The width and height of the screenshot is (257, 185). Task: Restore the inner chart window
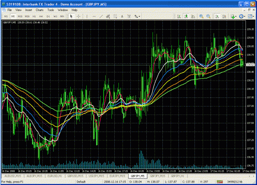click(x=249, y=10)
